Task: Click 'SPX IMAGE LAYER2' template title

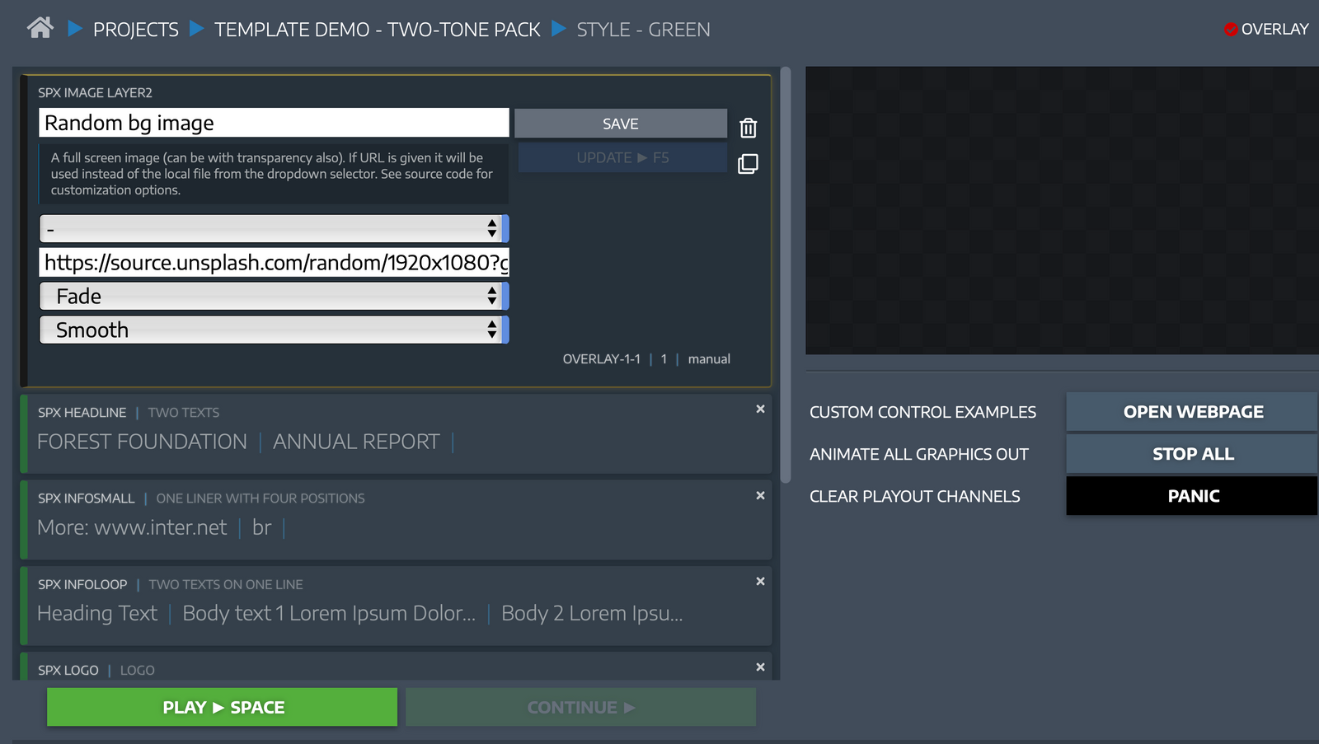Action: point(95,93)
